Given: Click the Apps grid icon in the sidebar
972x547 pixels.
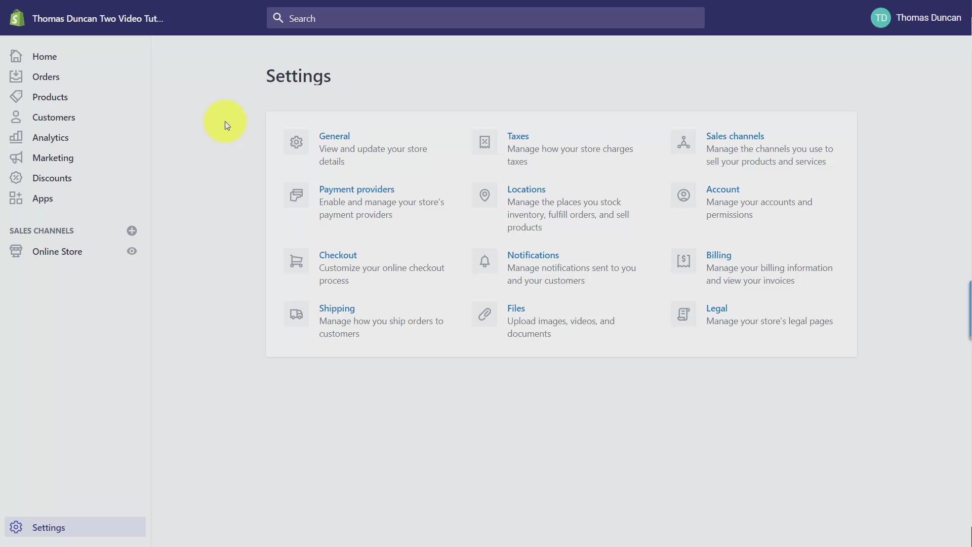Looking at the screenshot, I should pyautogui.click(x=16, y=198).
